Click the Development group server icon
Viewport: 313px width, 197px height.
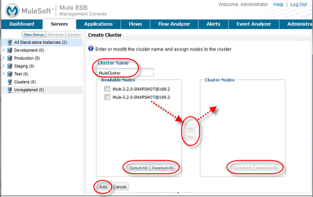pos(10,50)
